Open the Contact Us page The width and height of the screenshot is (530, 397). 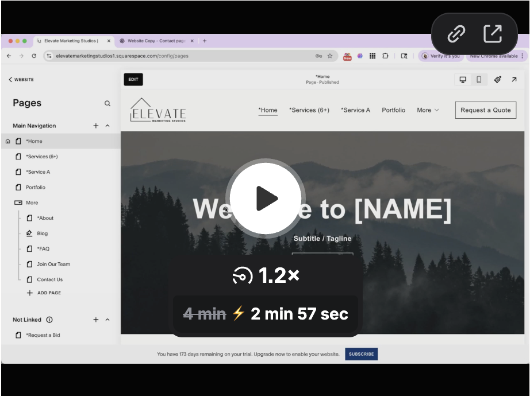tap(49, 279)
